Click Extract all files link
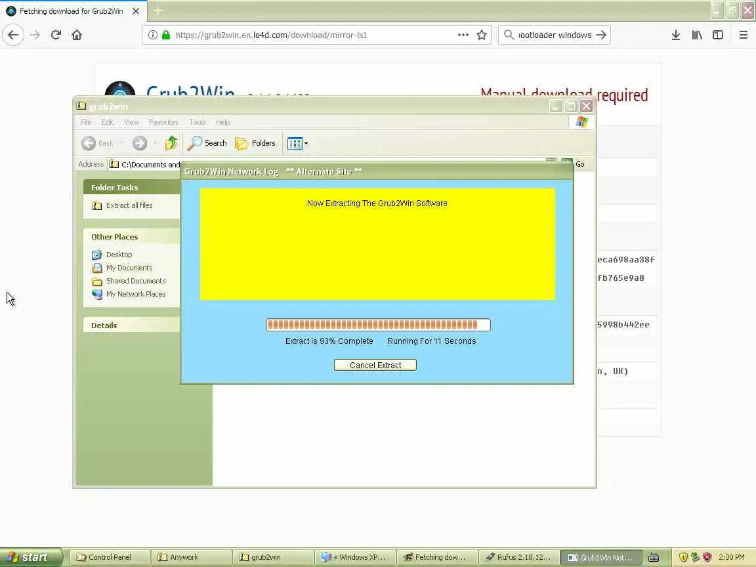 (129, 205)
